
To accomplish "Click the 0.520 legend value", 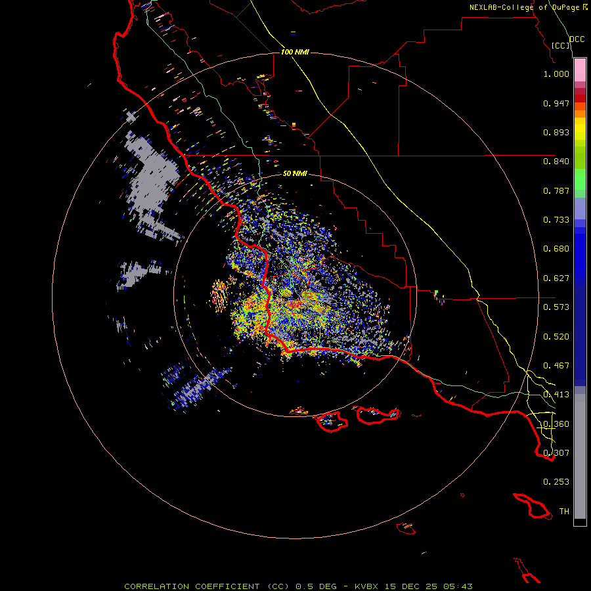I will 556,337.
